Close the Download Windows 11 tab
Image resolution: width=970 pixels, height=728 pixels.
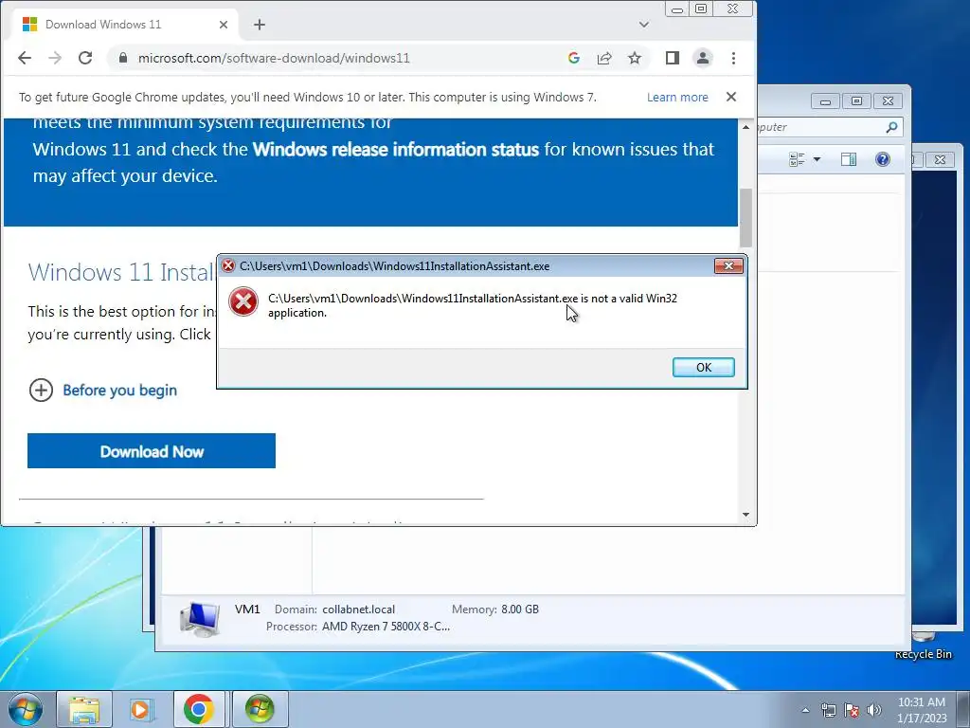click(224, 25)
